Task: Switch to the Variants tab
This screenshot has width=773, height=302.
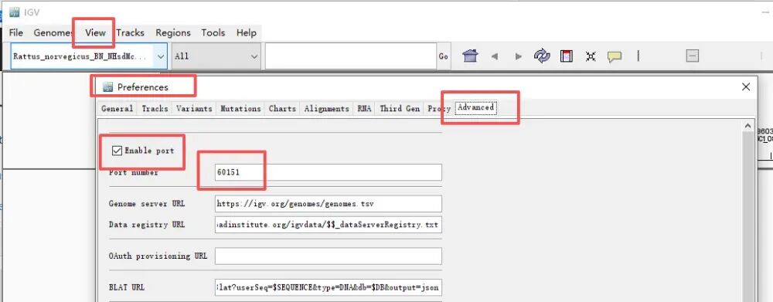Action: click(194, 109)
